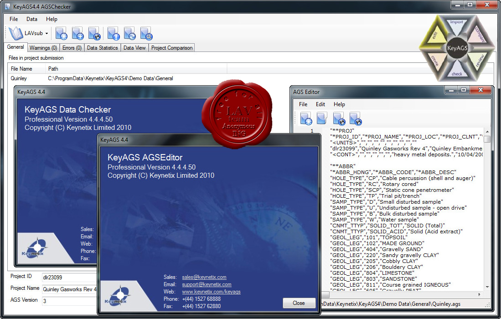501x319 pixels.
Task: Click the Quinley.ags path in editor status bar
Action: (x=390, y=304)
